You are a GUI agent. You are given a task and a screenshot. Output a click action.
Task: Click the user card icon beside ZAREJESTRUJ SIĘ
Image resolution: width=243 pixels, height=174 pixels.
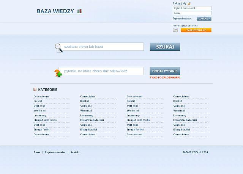click(175, 30)
